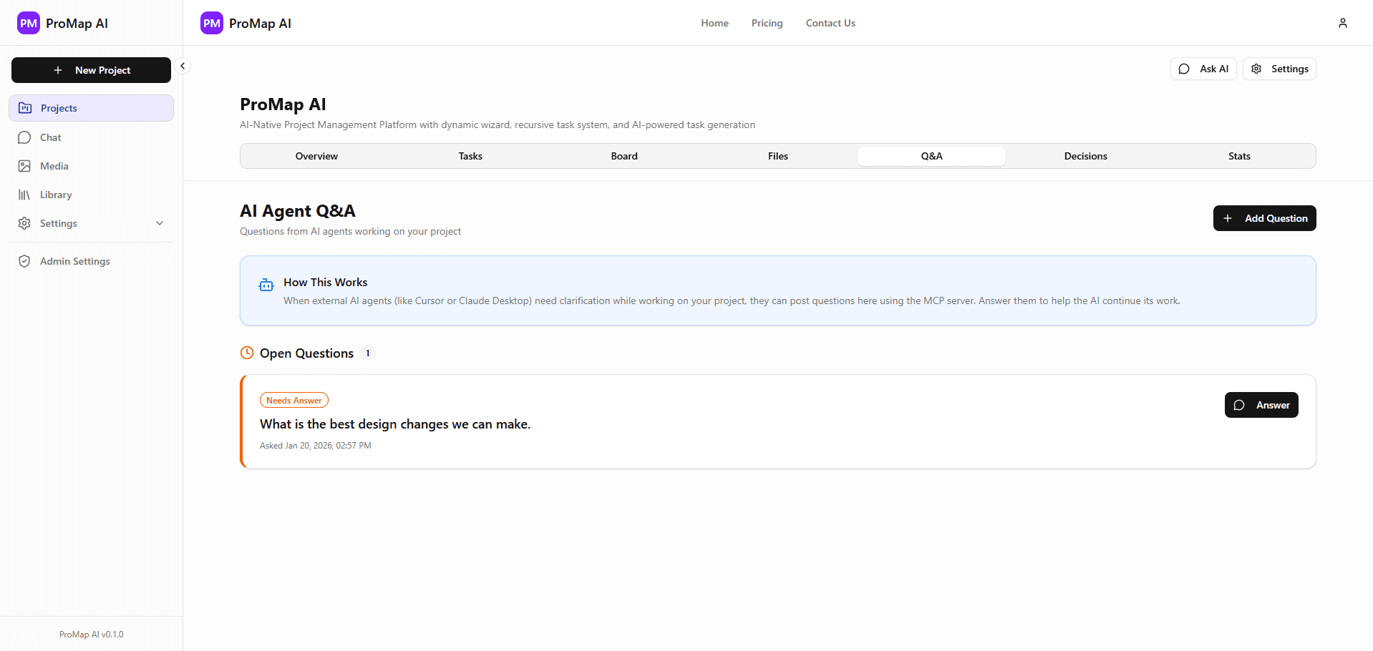This screenshot has width=1373, height=651.
Task: Click the Settings gear icon in the sidebar
Action: click(x=25, y=222)
